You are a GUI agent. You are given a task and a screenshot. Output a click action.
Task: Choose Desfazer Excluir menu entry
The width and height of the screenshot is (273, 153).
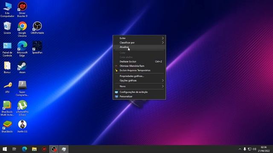(139, 61)
